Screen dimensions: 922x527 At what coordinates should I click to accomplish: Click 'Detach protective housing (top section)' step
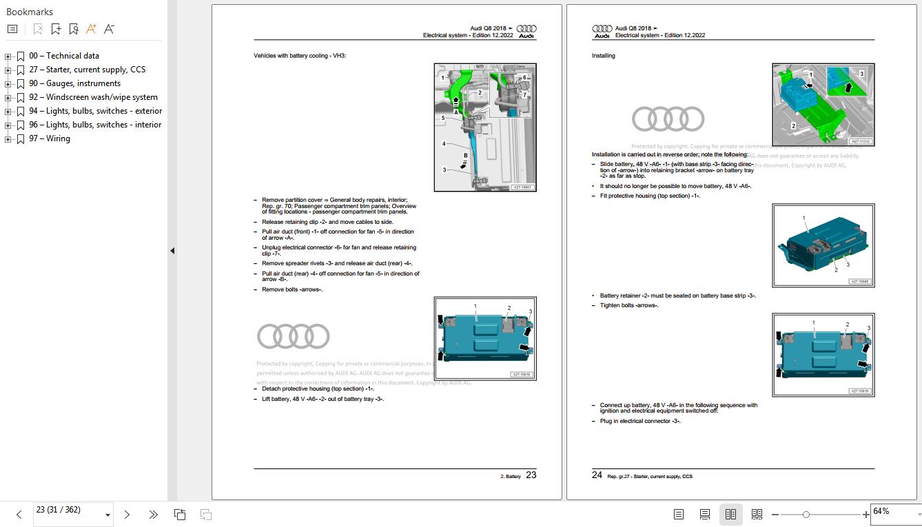(318, 389)
